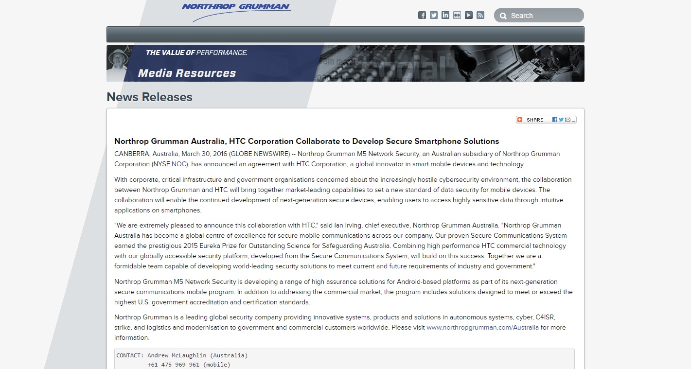Share the article by email envelope icon
The height and width of the screenshot is (369, 691).
567,120
